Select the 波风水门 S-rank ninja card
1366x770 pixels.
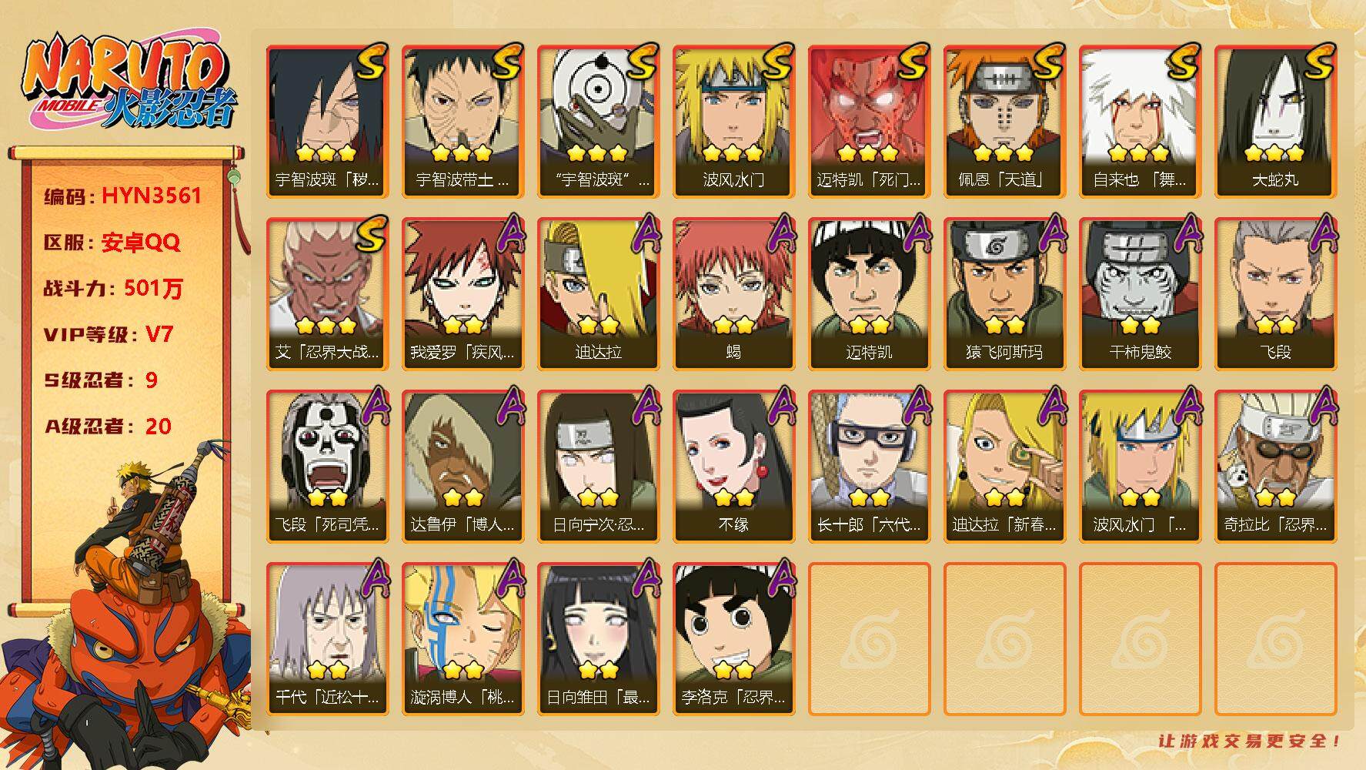(x=733, y=122)
